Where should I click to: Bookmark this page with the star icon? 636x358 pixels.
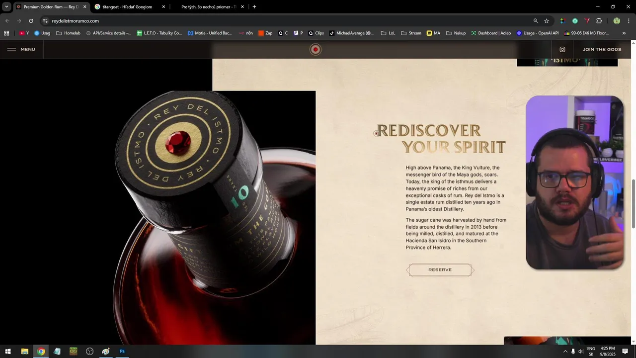[547, 21]
